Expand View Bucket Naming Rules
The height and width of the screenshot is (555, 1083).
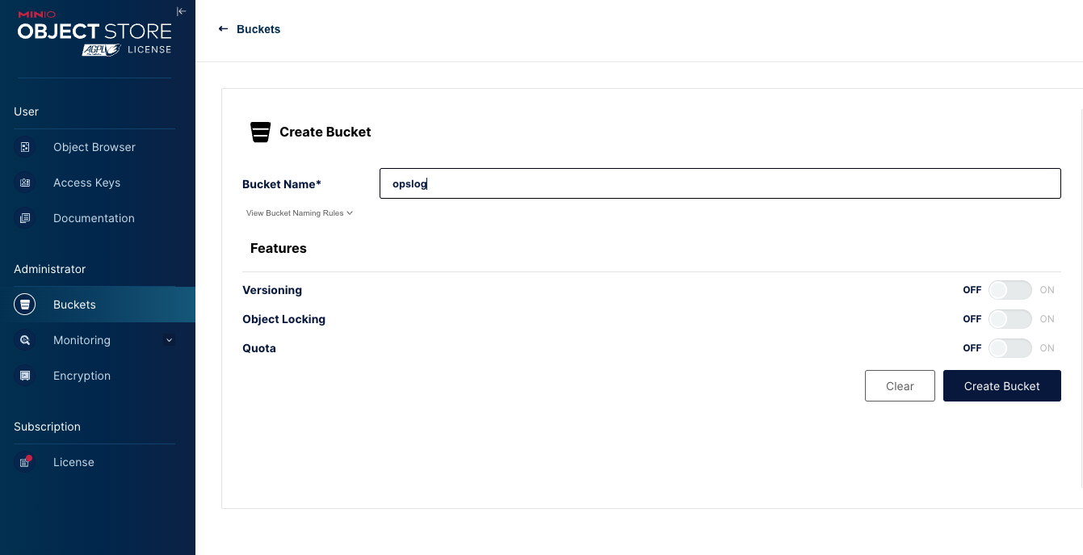300,213
